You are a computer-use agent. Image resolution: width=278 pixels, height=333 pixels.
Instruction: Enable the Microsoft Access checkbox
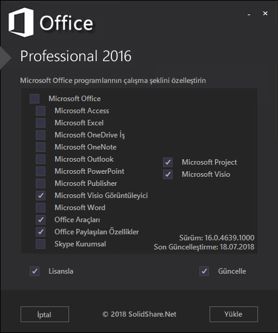41,111
